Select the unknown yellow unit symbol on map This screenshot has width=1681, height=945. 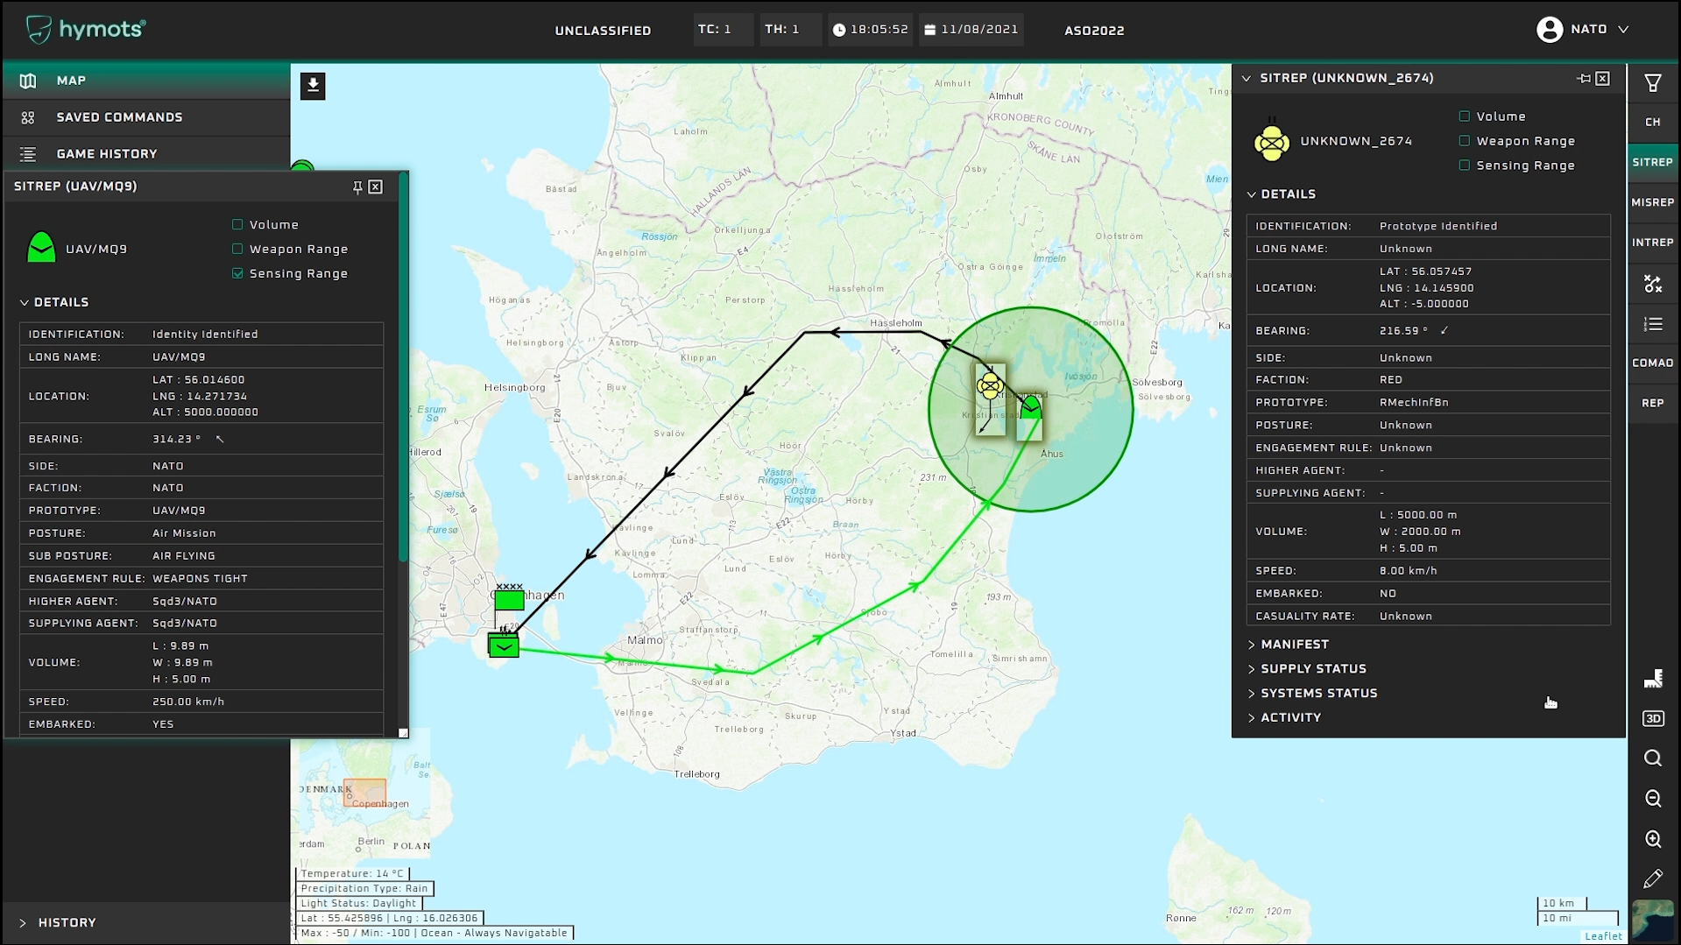[x=990, y=384]
